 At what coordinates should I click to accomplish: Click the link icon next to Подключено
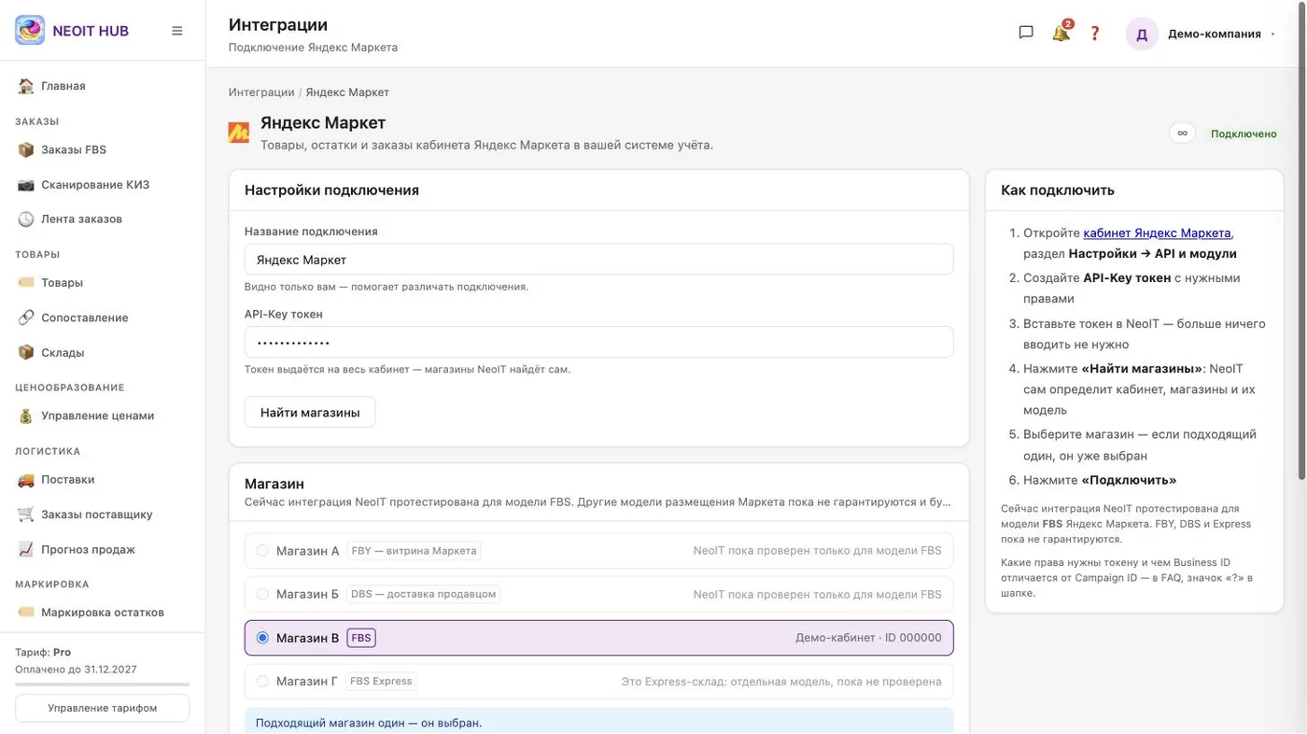[1183, 133]
